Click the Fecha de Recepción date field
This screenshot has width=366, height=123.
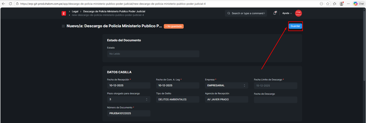(128, 86)
